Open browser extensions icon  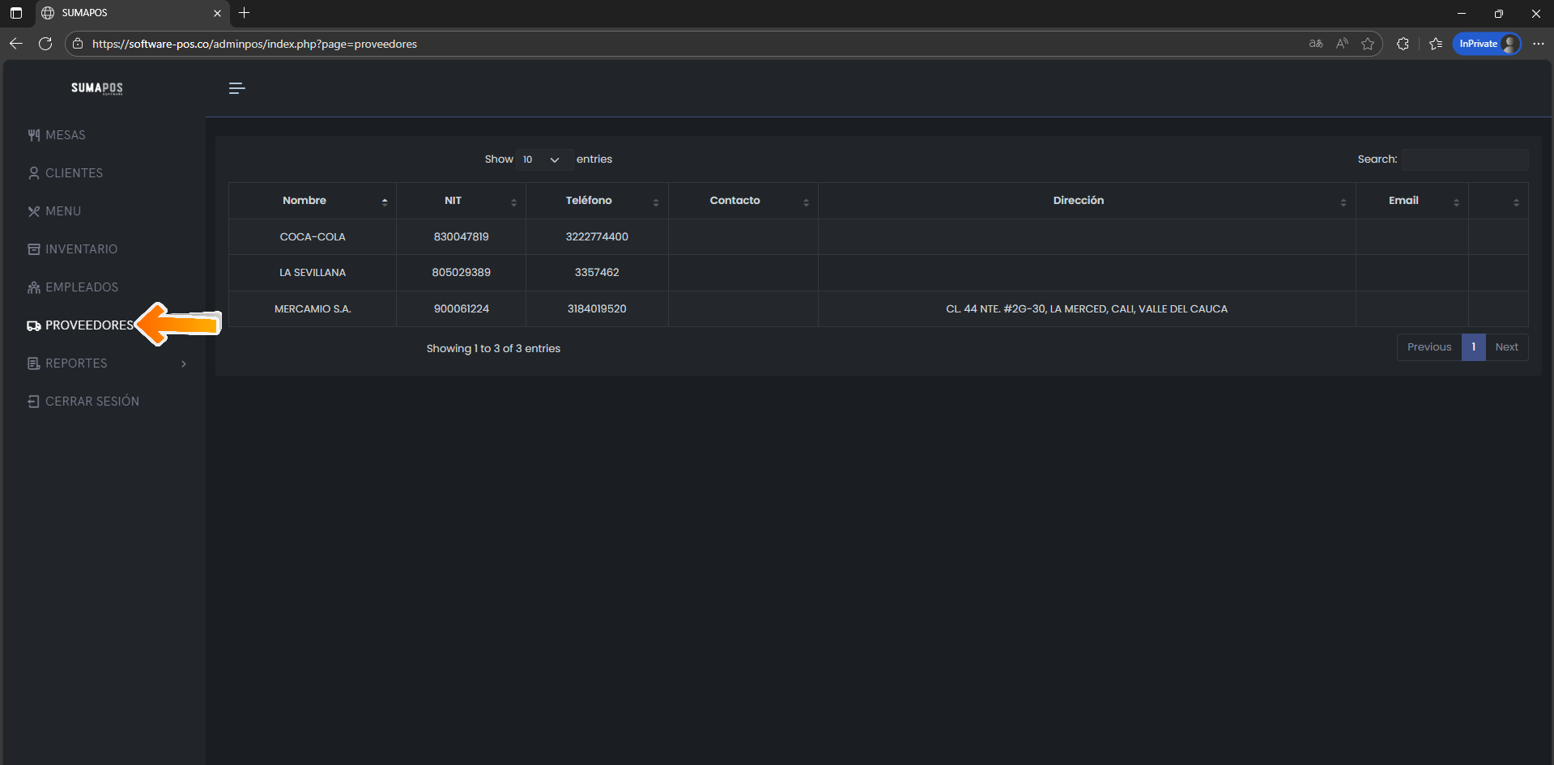click(1403, 44)
